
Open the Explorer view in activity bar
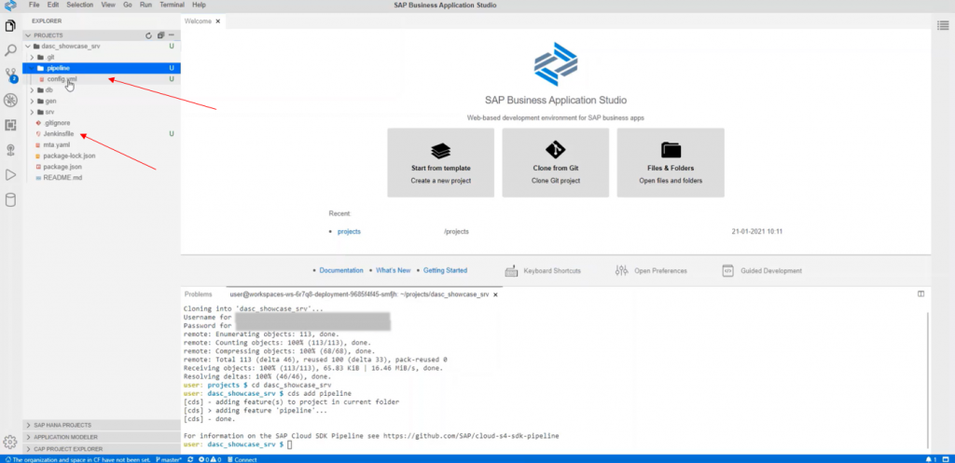10,25
